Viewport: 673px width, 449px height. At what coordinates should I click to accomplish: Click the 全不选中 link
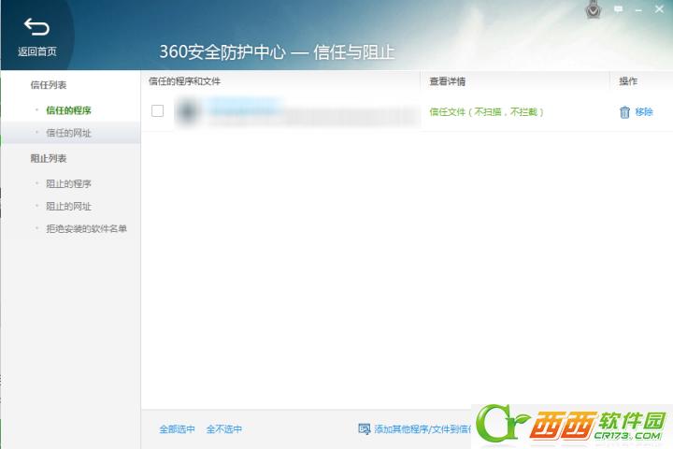point(224,428)
